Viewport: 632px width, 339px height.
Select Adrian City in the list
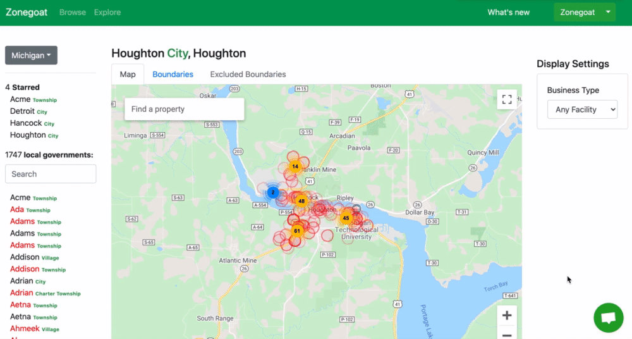(28, 281)
